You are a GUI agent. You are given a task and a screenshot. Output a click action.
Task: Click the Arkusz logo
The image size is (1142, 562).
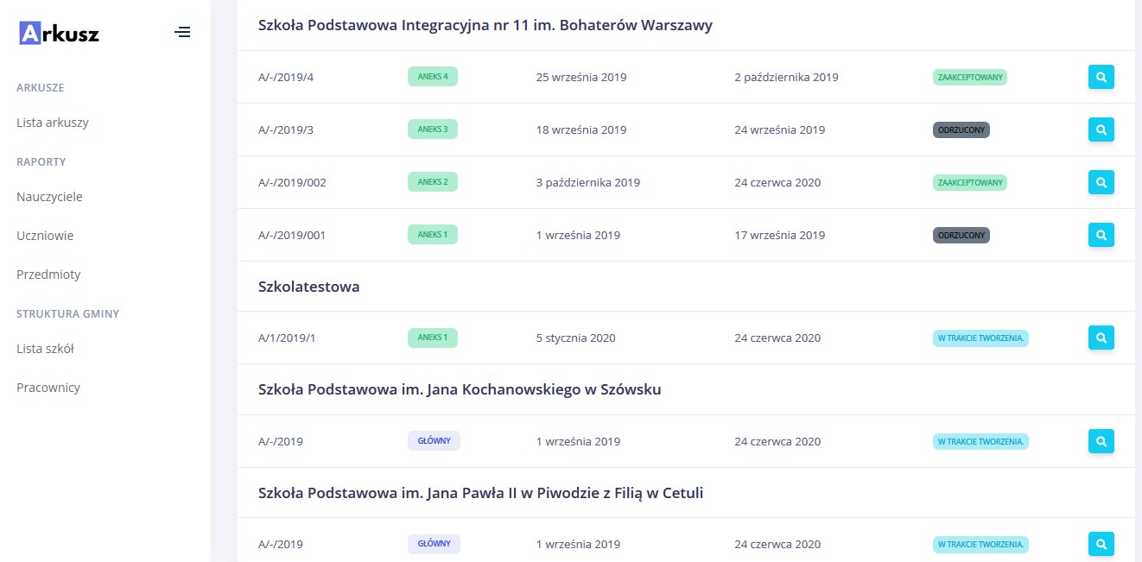point(59,34)
